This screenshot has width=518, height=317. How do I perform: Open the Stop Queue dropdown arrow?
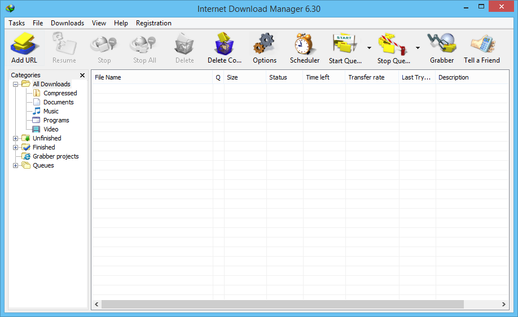418,48
